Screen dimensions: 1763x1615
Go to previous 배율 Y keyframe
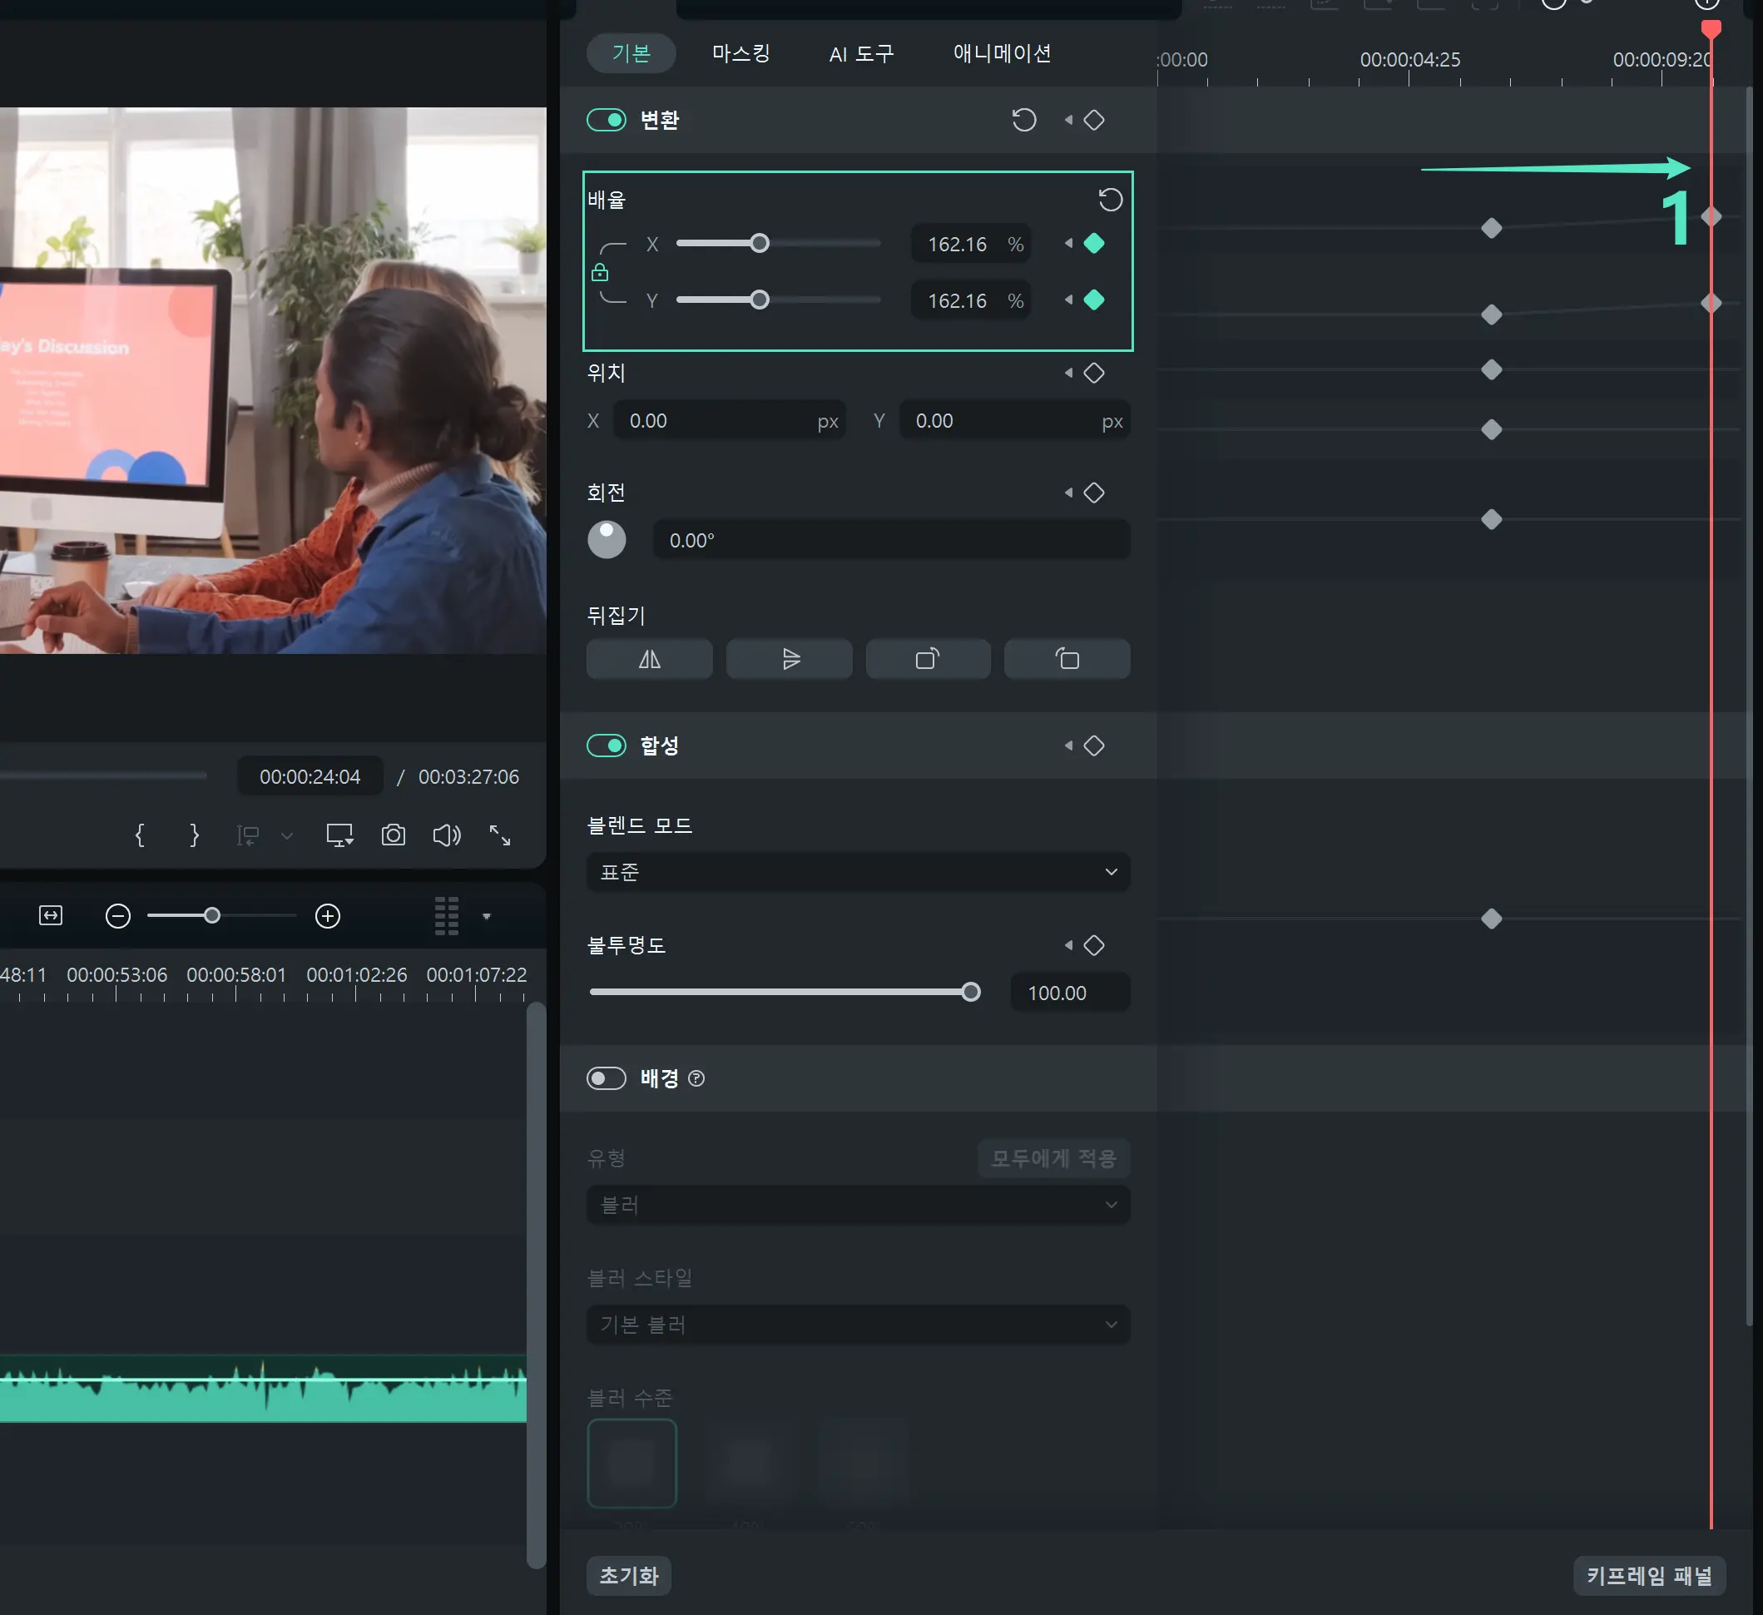point(1067,300)
